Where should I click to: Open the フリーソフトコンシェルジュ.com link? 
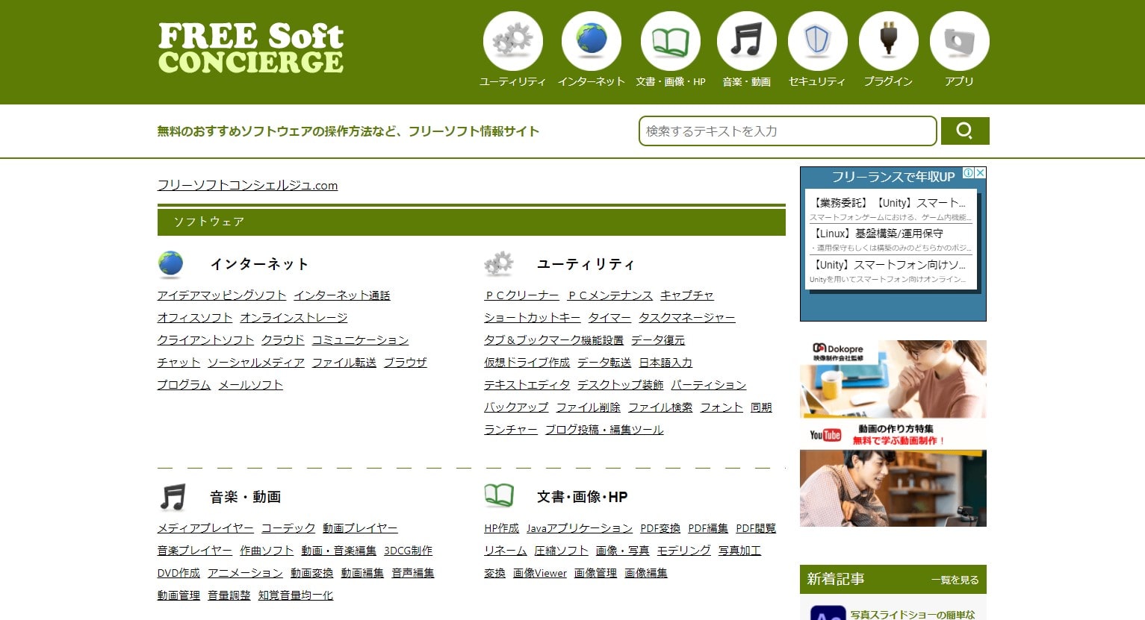point(248,185)
